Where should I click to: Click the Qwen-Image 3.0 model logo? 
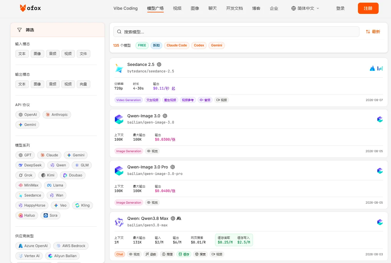click(119, 119)
